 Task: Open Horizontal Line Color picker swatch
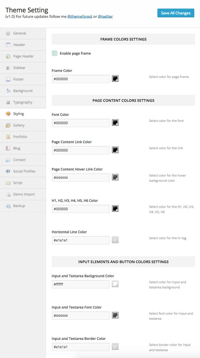tap(115, 240)
